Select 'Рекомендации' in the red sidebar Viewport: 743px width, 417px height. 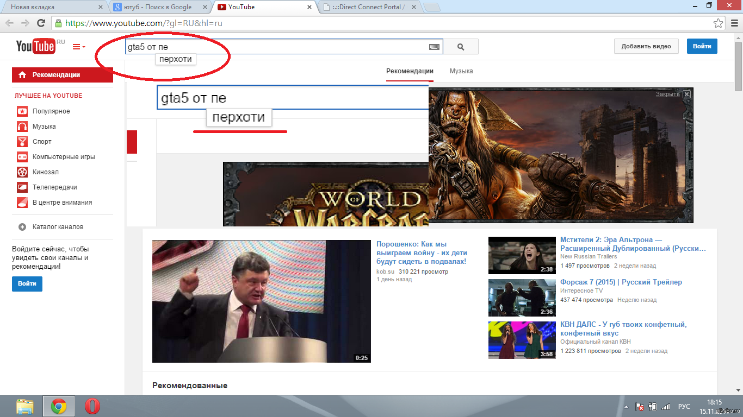coord(63,75)
